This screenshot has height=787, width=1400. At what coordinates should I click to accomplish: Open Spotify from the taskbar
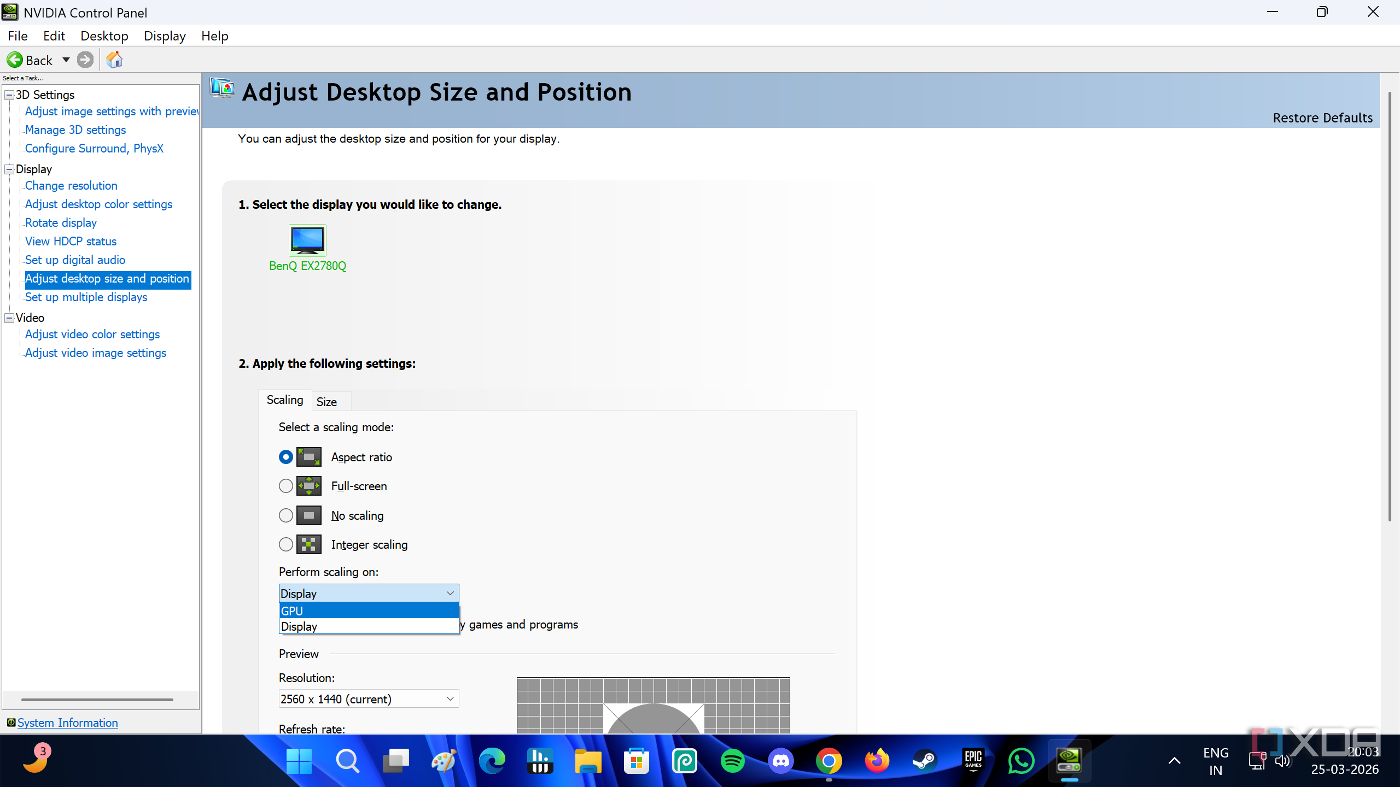click(732, 761)
